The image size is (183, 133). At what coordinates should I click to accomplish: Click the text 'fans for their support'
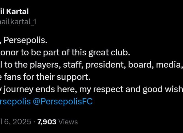(x=47, y=77)
